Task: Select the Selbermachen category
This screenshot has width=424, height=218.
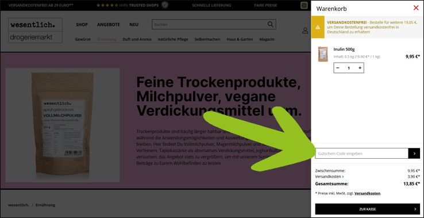Action: click(x=207, y=39)
